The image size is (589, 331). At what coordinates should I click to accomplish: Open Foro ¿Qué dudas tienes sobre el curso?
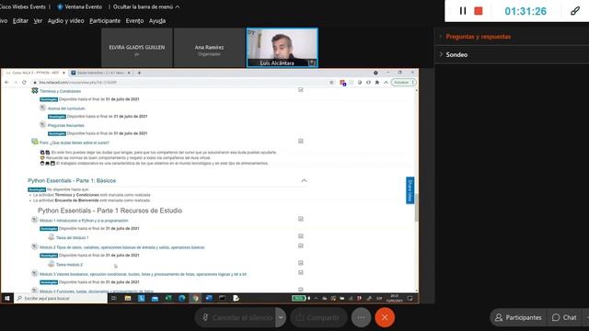(x=75, y=143)
